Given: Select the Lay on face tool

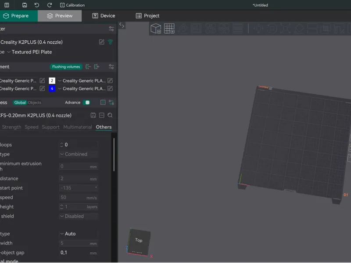Looking at the screenshot, I should point(299,28).
